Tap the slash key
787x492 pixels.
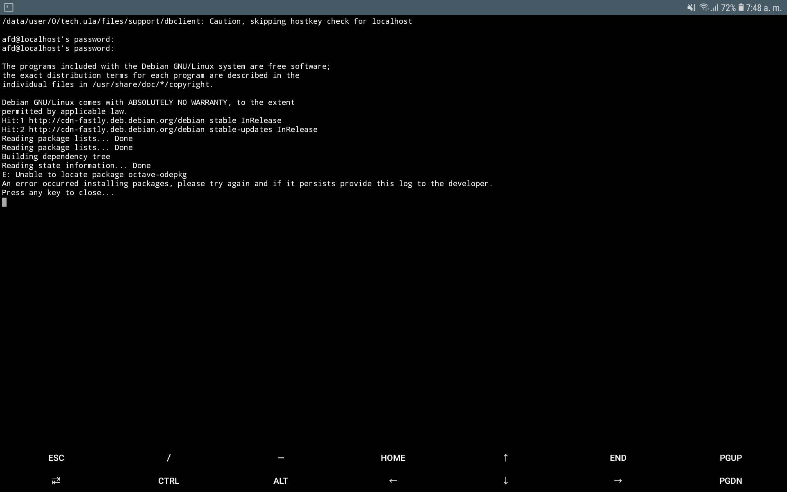click(168, 458)
